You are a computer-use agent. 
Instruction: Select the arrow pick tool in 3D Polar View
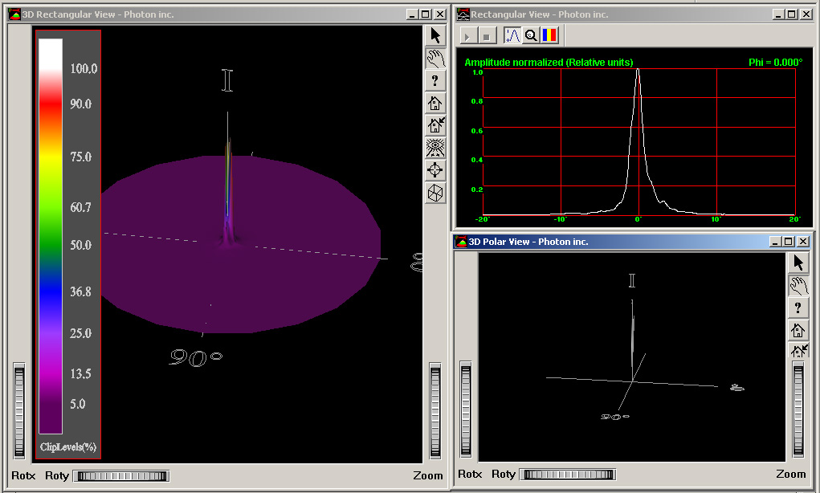tap(798, 263)
